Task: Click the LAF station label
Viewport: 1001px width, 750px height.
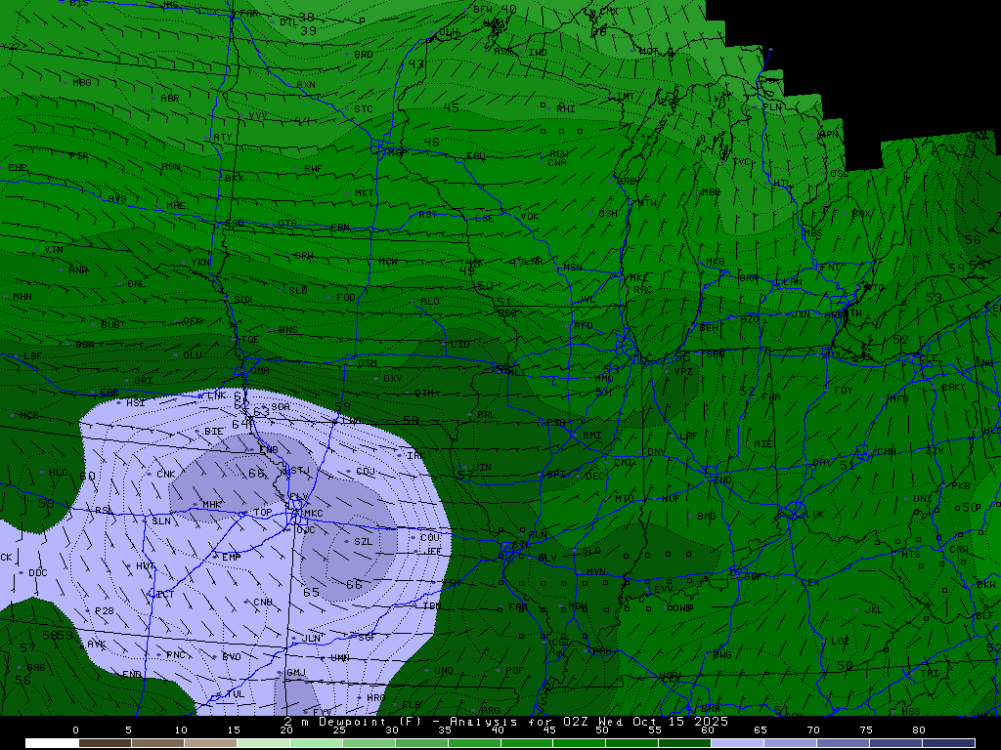Action: click(x=689, y=437)
